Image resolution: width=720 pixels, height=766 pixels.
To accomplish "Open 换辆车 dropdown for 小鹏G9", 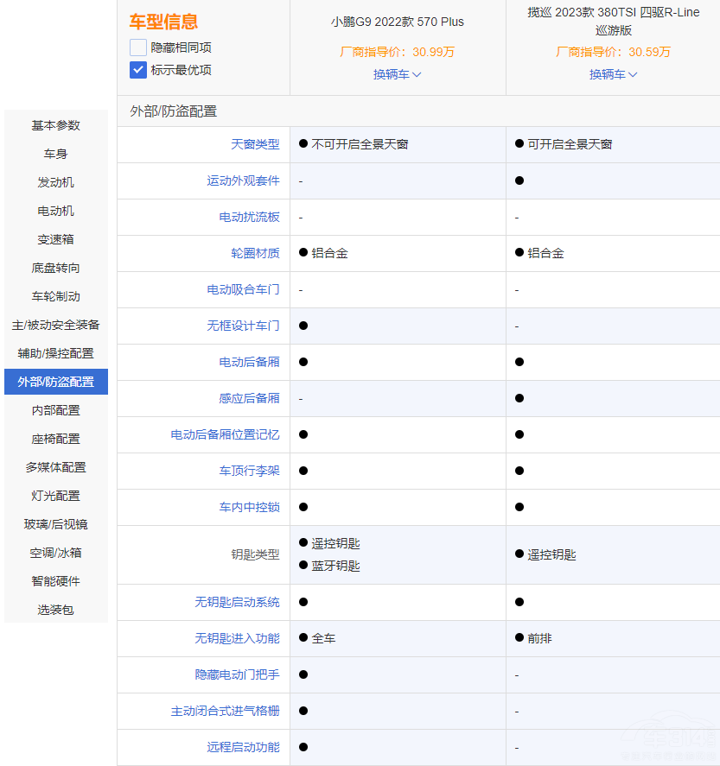I will coord(398,74).
